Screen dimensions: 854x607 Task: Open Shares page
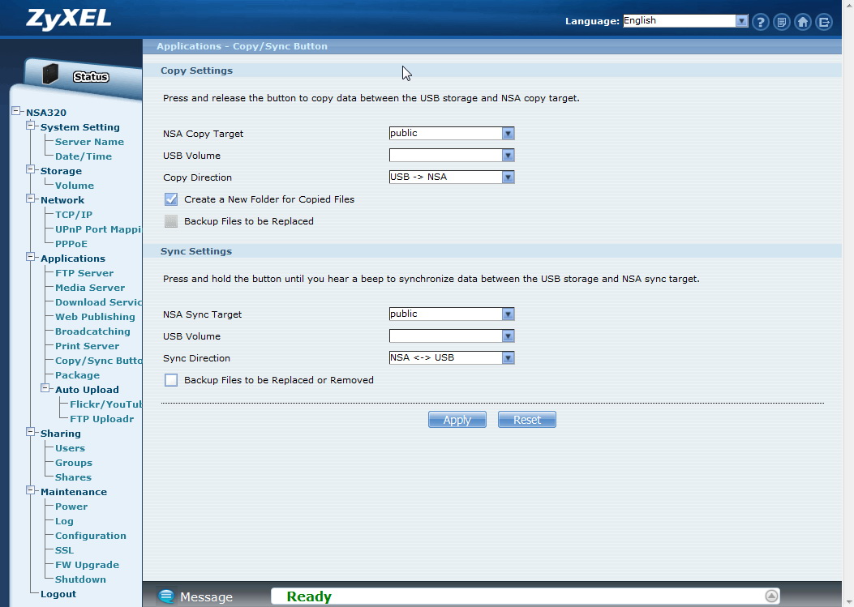click(73, 477)
